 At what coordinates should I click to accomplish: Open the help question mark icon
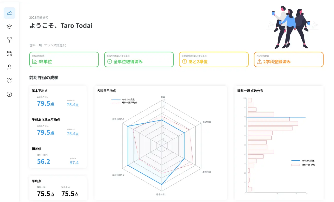coord(9,94)
